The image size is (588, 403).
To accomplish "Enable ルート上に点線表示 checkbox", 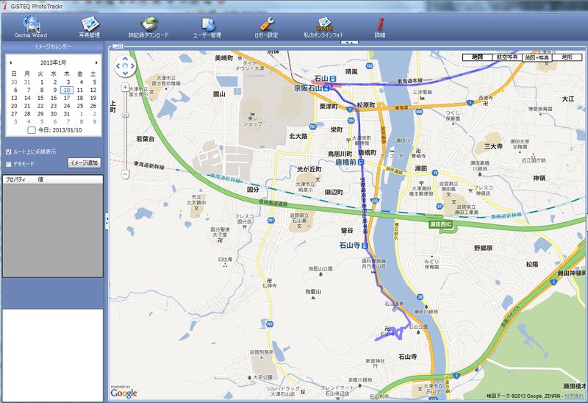I will click(x=9, y=152).
